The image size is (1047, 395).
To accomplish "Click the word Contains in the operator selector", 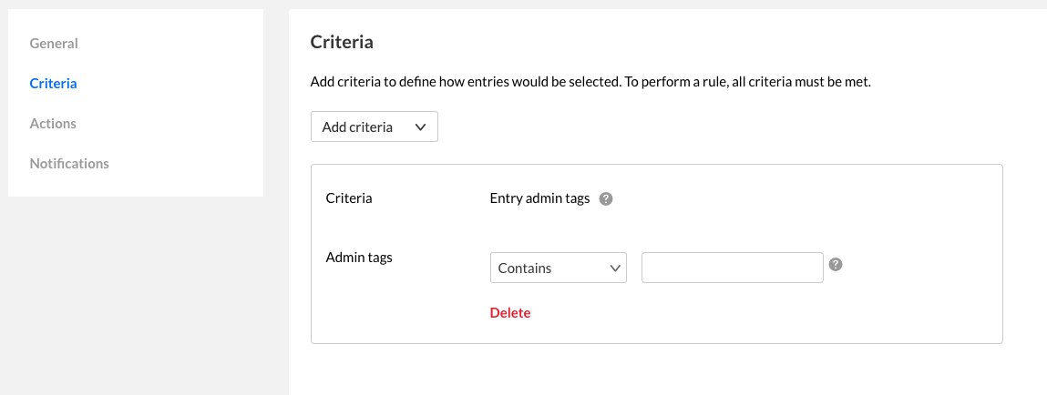I will coord(525,268).
